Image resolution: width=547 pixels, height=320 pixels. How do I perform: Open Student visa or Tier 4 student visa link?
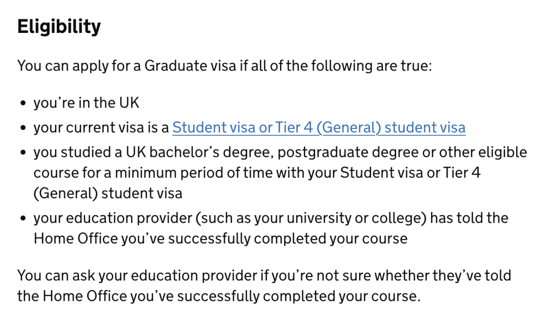click(x=319, y=128)
